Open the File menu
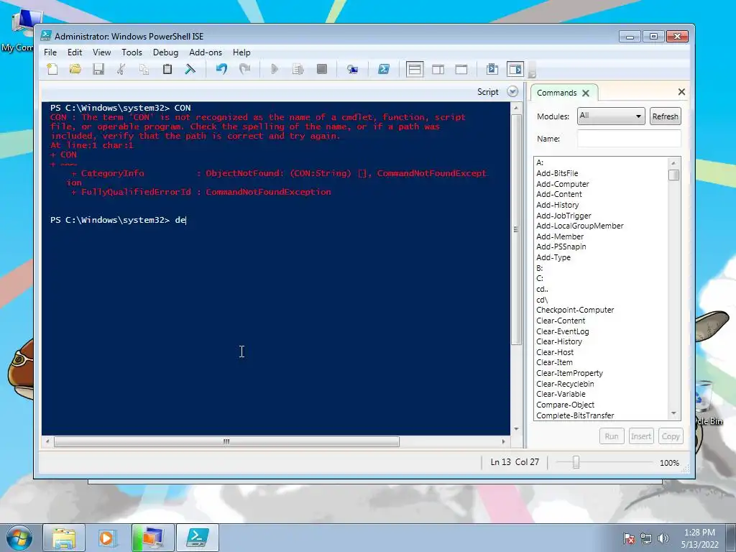 click(x=50, y=52)
